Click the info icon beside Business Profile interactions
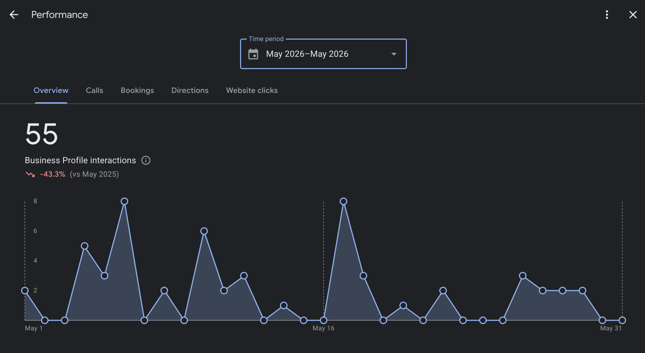This screenshot has width=645, height=353. (x=146, y=160)
